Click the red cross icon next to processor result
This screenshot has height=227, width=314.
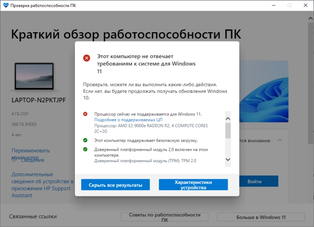click(x=85, y=114)
